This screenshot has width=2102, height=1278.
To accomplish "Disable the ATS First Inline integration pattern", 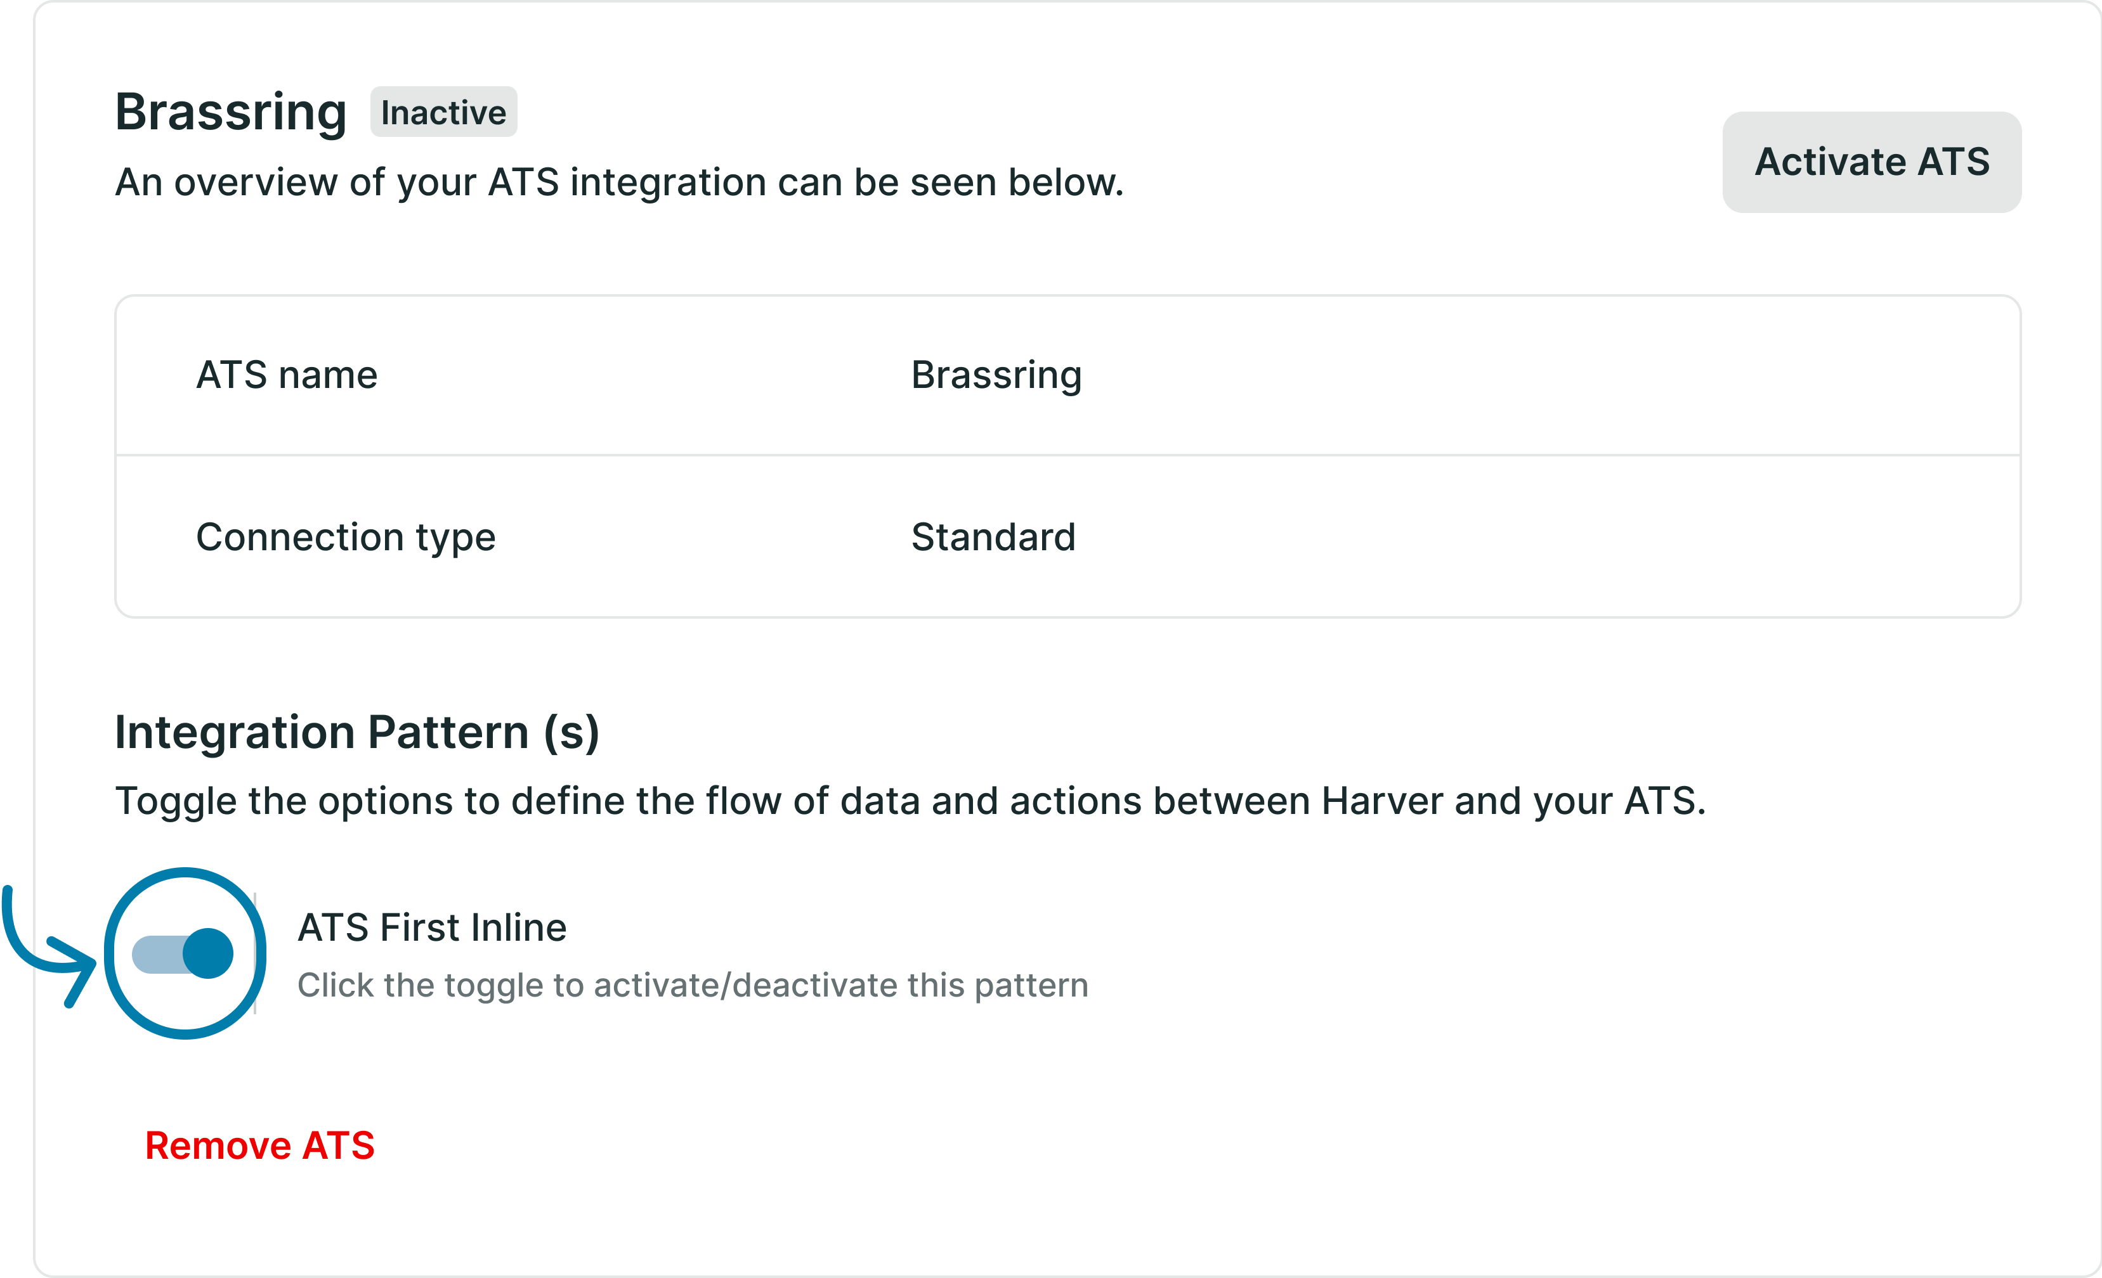I will point(181,953).
